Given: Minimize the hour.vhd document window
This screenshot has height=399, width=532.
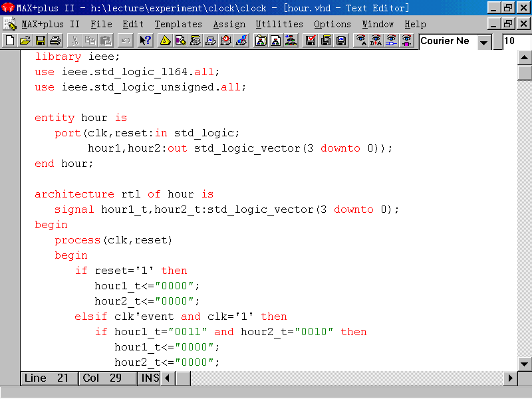Looking at the screenshot, I should coord(493,23).
